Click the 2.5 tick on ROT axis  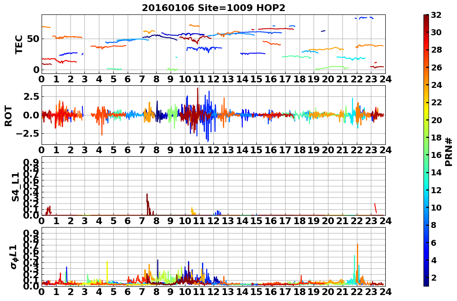[x=31, y=96]
